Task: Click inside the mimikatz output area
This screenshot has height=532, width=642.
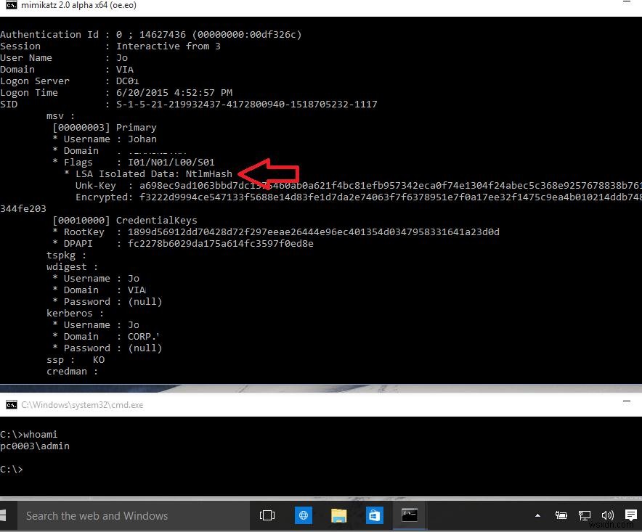Action: click(x=290, y=218)
